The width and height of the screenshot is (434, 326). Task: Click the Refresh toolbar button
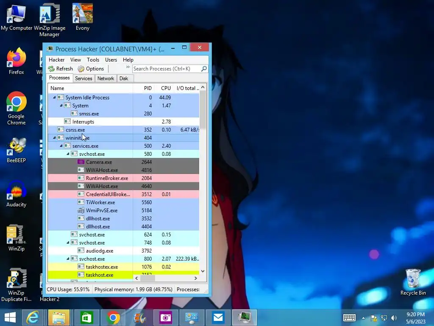(x=60, y=69)
